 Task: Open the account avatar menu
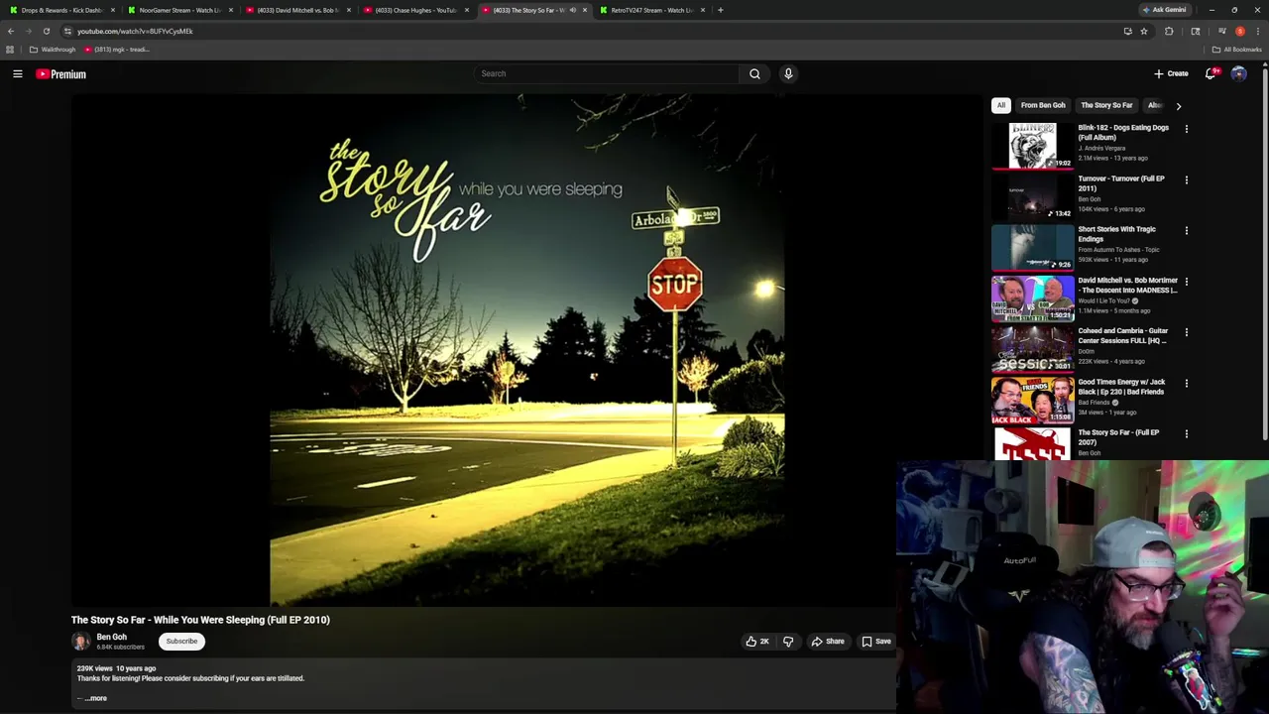point(1238,73)
